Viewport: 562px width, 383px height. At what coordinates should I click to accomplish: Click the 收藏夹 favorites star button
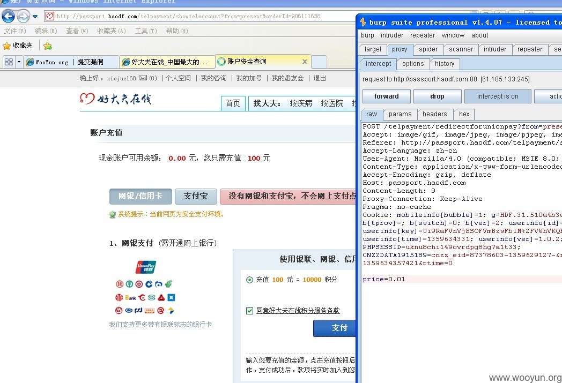18,46
